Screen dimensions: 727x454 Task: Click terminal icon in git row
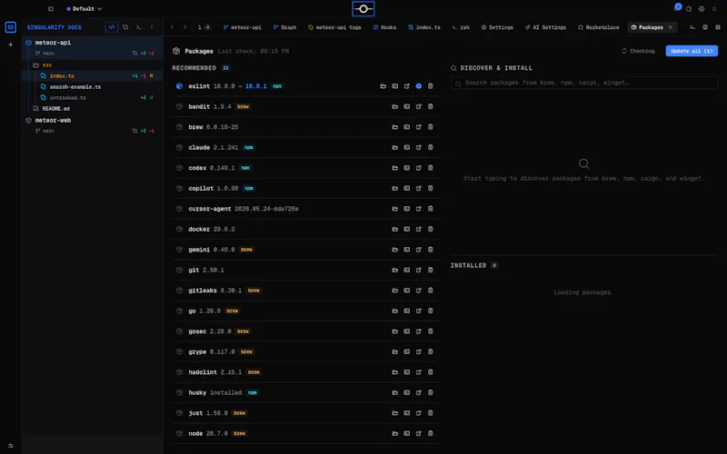click(x=406, y=270)
